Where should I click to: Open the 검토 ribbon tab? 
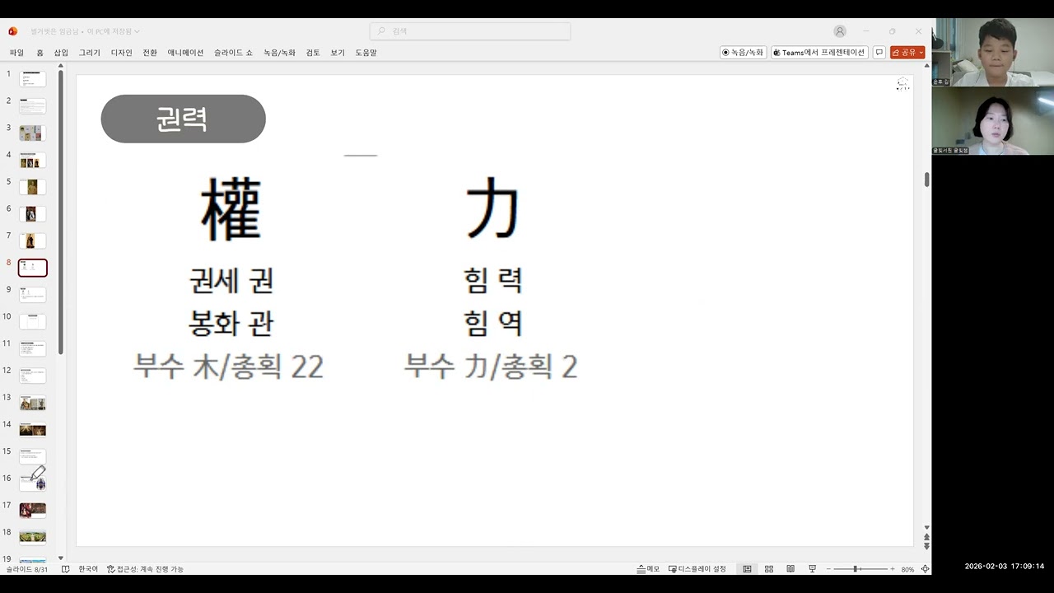[313, 53]
